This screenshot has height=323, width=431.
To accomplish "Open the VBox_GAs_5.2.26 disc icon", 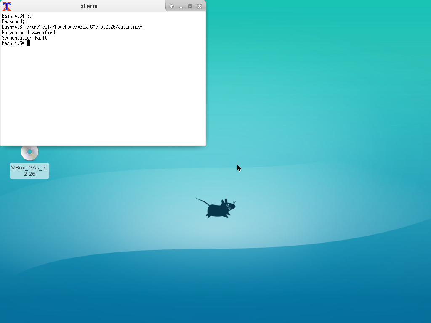I will coord(30,153).
